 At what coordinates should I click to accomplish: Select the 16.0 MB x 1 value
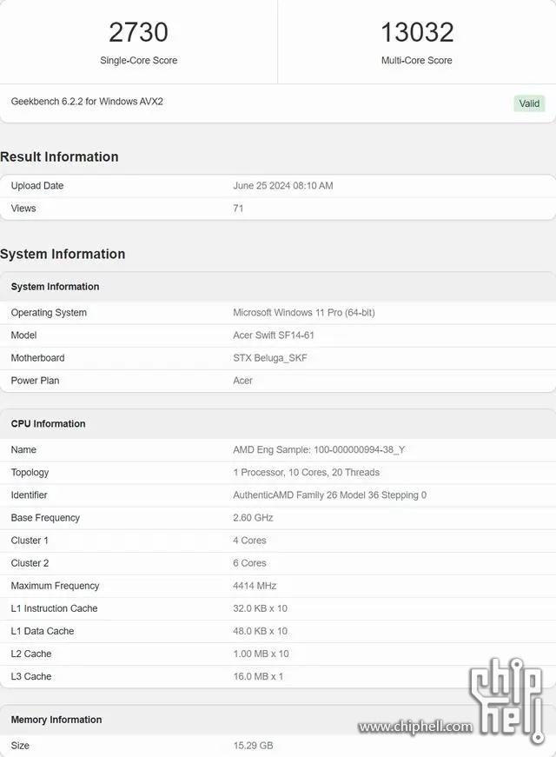point(258,677)
